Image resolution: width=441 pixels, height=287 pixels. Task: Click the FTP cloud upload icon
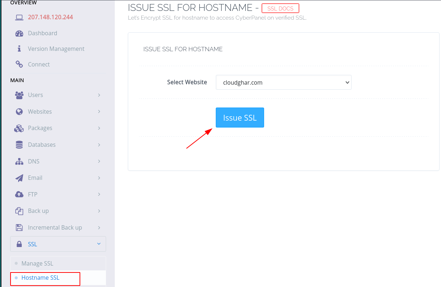coord(19,194)
